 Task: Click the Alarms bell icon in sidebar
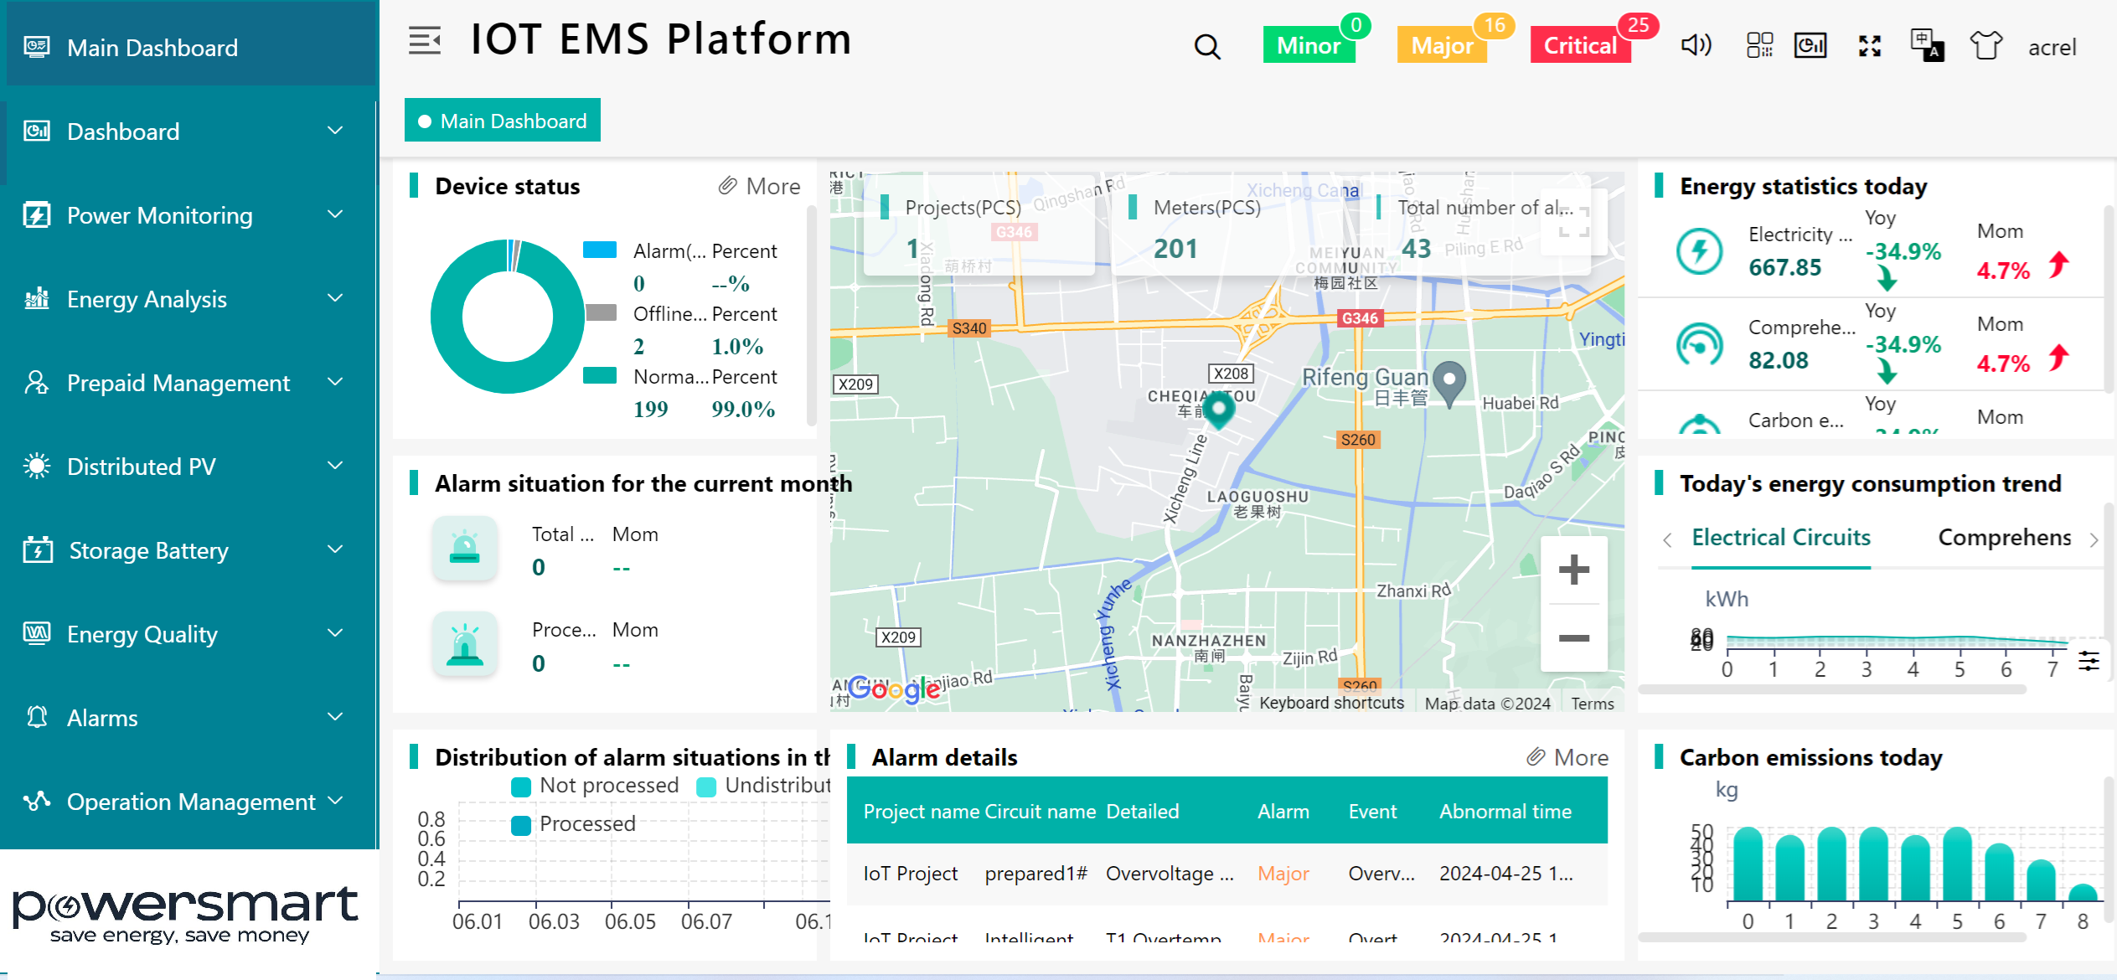36,717
